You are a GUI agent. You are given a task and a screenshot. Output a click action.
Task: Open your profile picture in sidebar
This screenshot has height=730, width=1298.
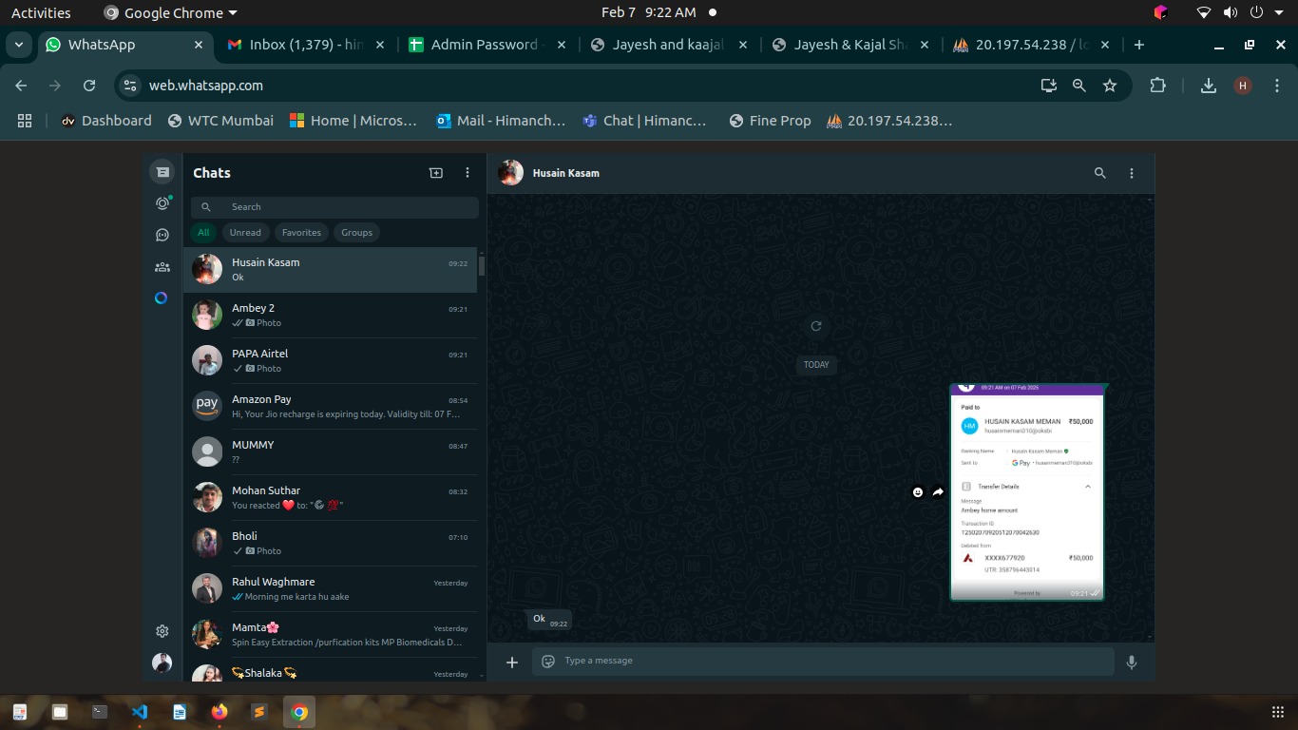162,663
